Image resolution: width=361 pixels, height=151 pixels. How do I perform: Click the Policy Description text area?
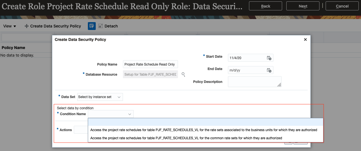pyautogui.click(x=254, y=82)
